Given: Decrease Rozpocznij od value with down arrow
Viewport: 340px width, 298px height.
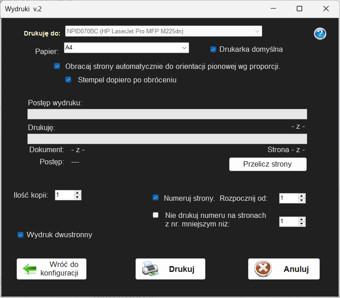Looking at the screenshot, I should point(302,200).
